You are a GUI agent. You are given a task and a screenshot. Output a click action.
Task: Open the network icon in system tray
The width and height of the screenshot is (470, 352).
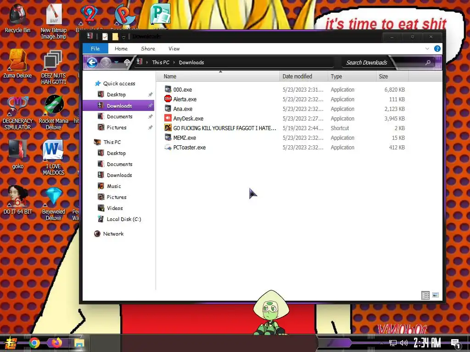pyautogui.click(x=393, y=343)
